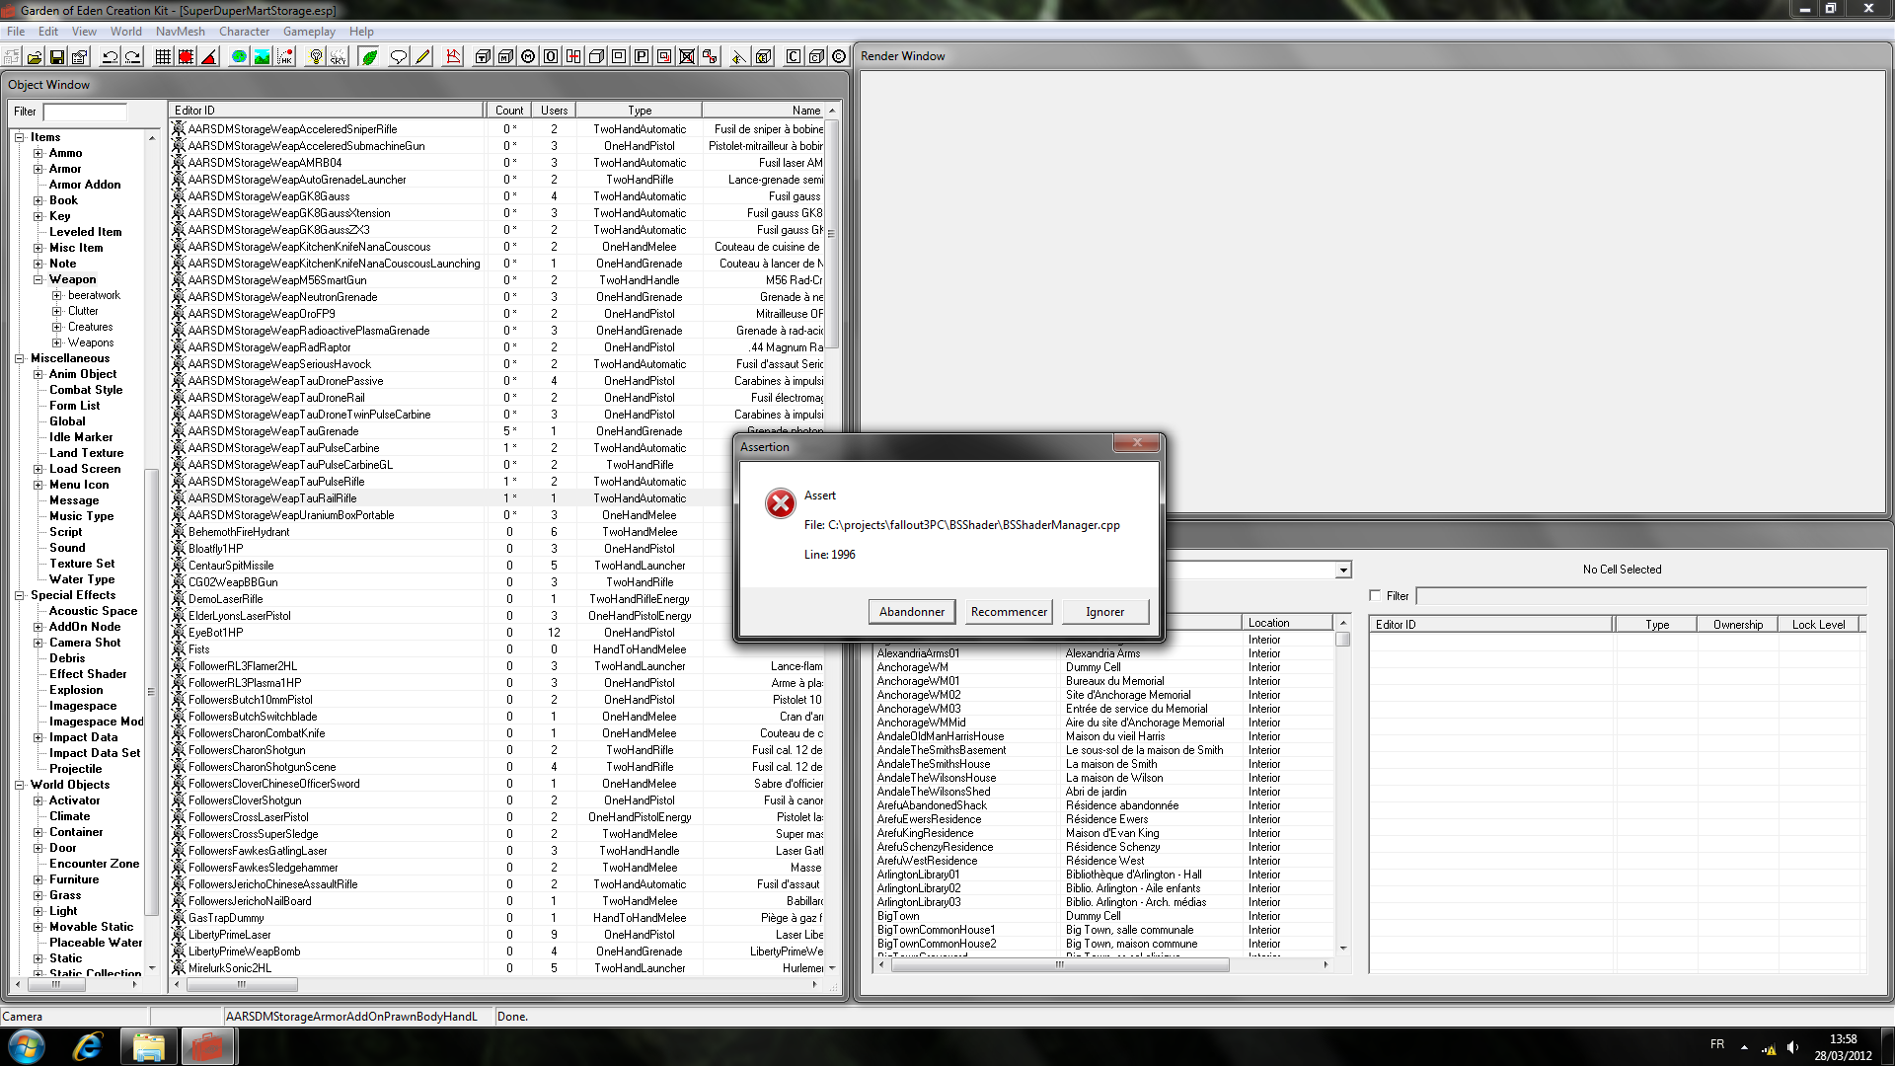1895x1066 pixels.
Task: Open Internet Explorer from the taskbar
Action: click(x=88, y=1047)
